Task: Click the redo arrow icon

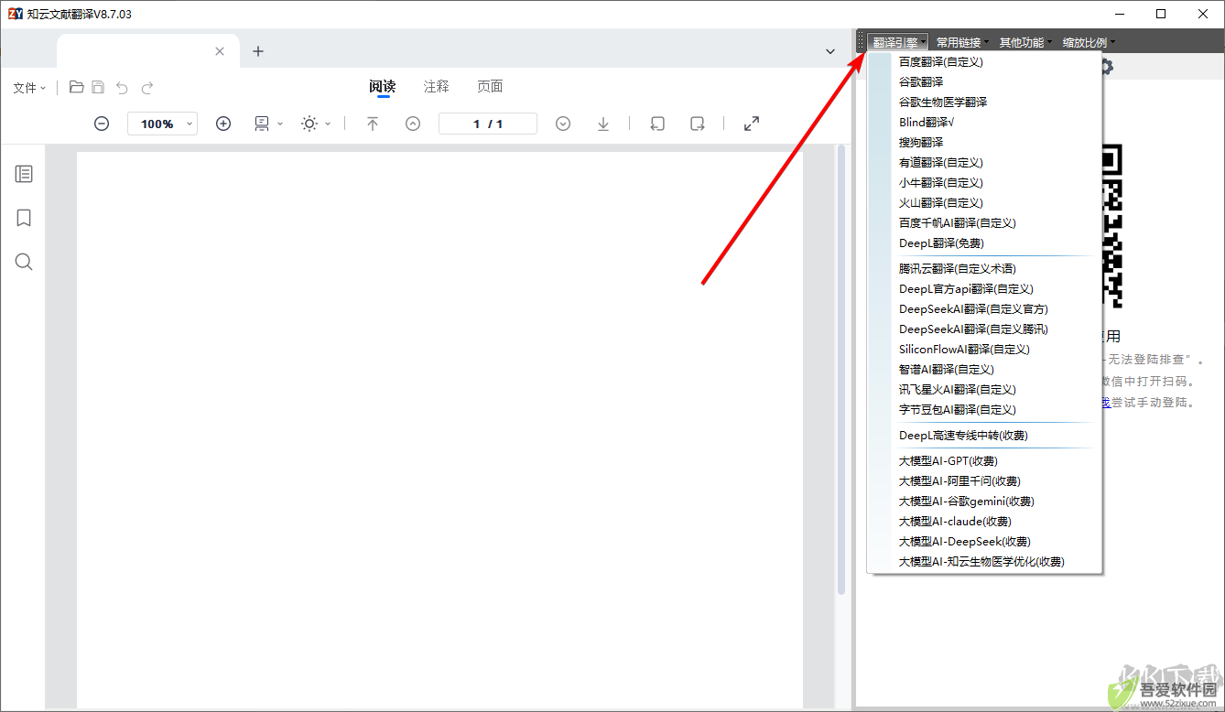Action: click(x=147, y=88)
